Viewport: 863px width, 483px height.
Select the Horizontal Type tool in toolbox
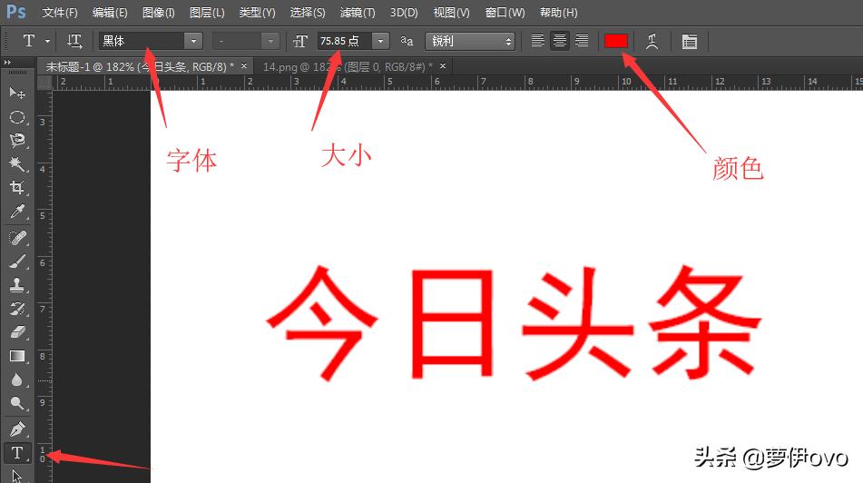(x=17, y=453)
